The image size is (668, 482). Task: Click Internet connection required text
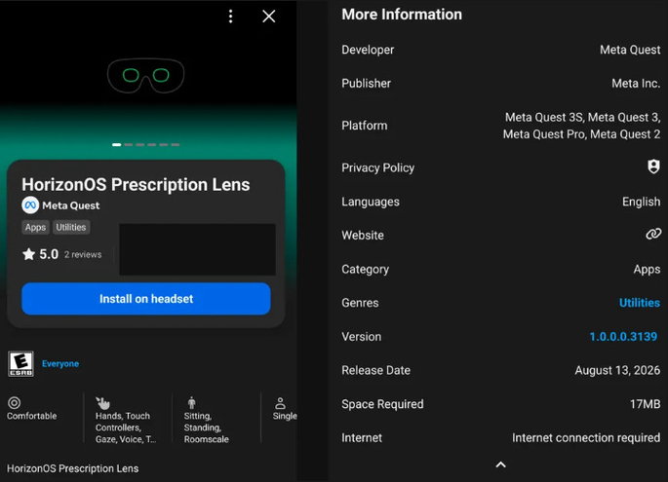point(586,438)
